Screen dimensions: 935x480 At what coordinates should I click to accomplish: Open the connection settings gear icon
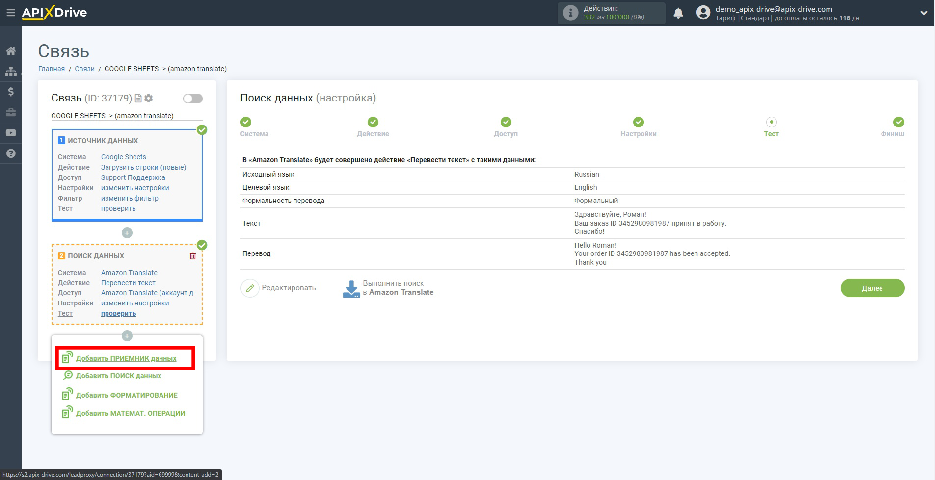(149, 98)
